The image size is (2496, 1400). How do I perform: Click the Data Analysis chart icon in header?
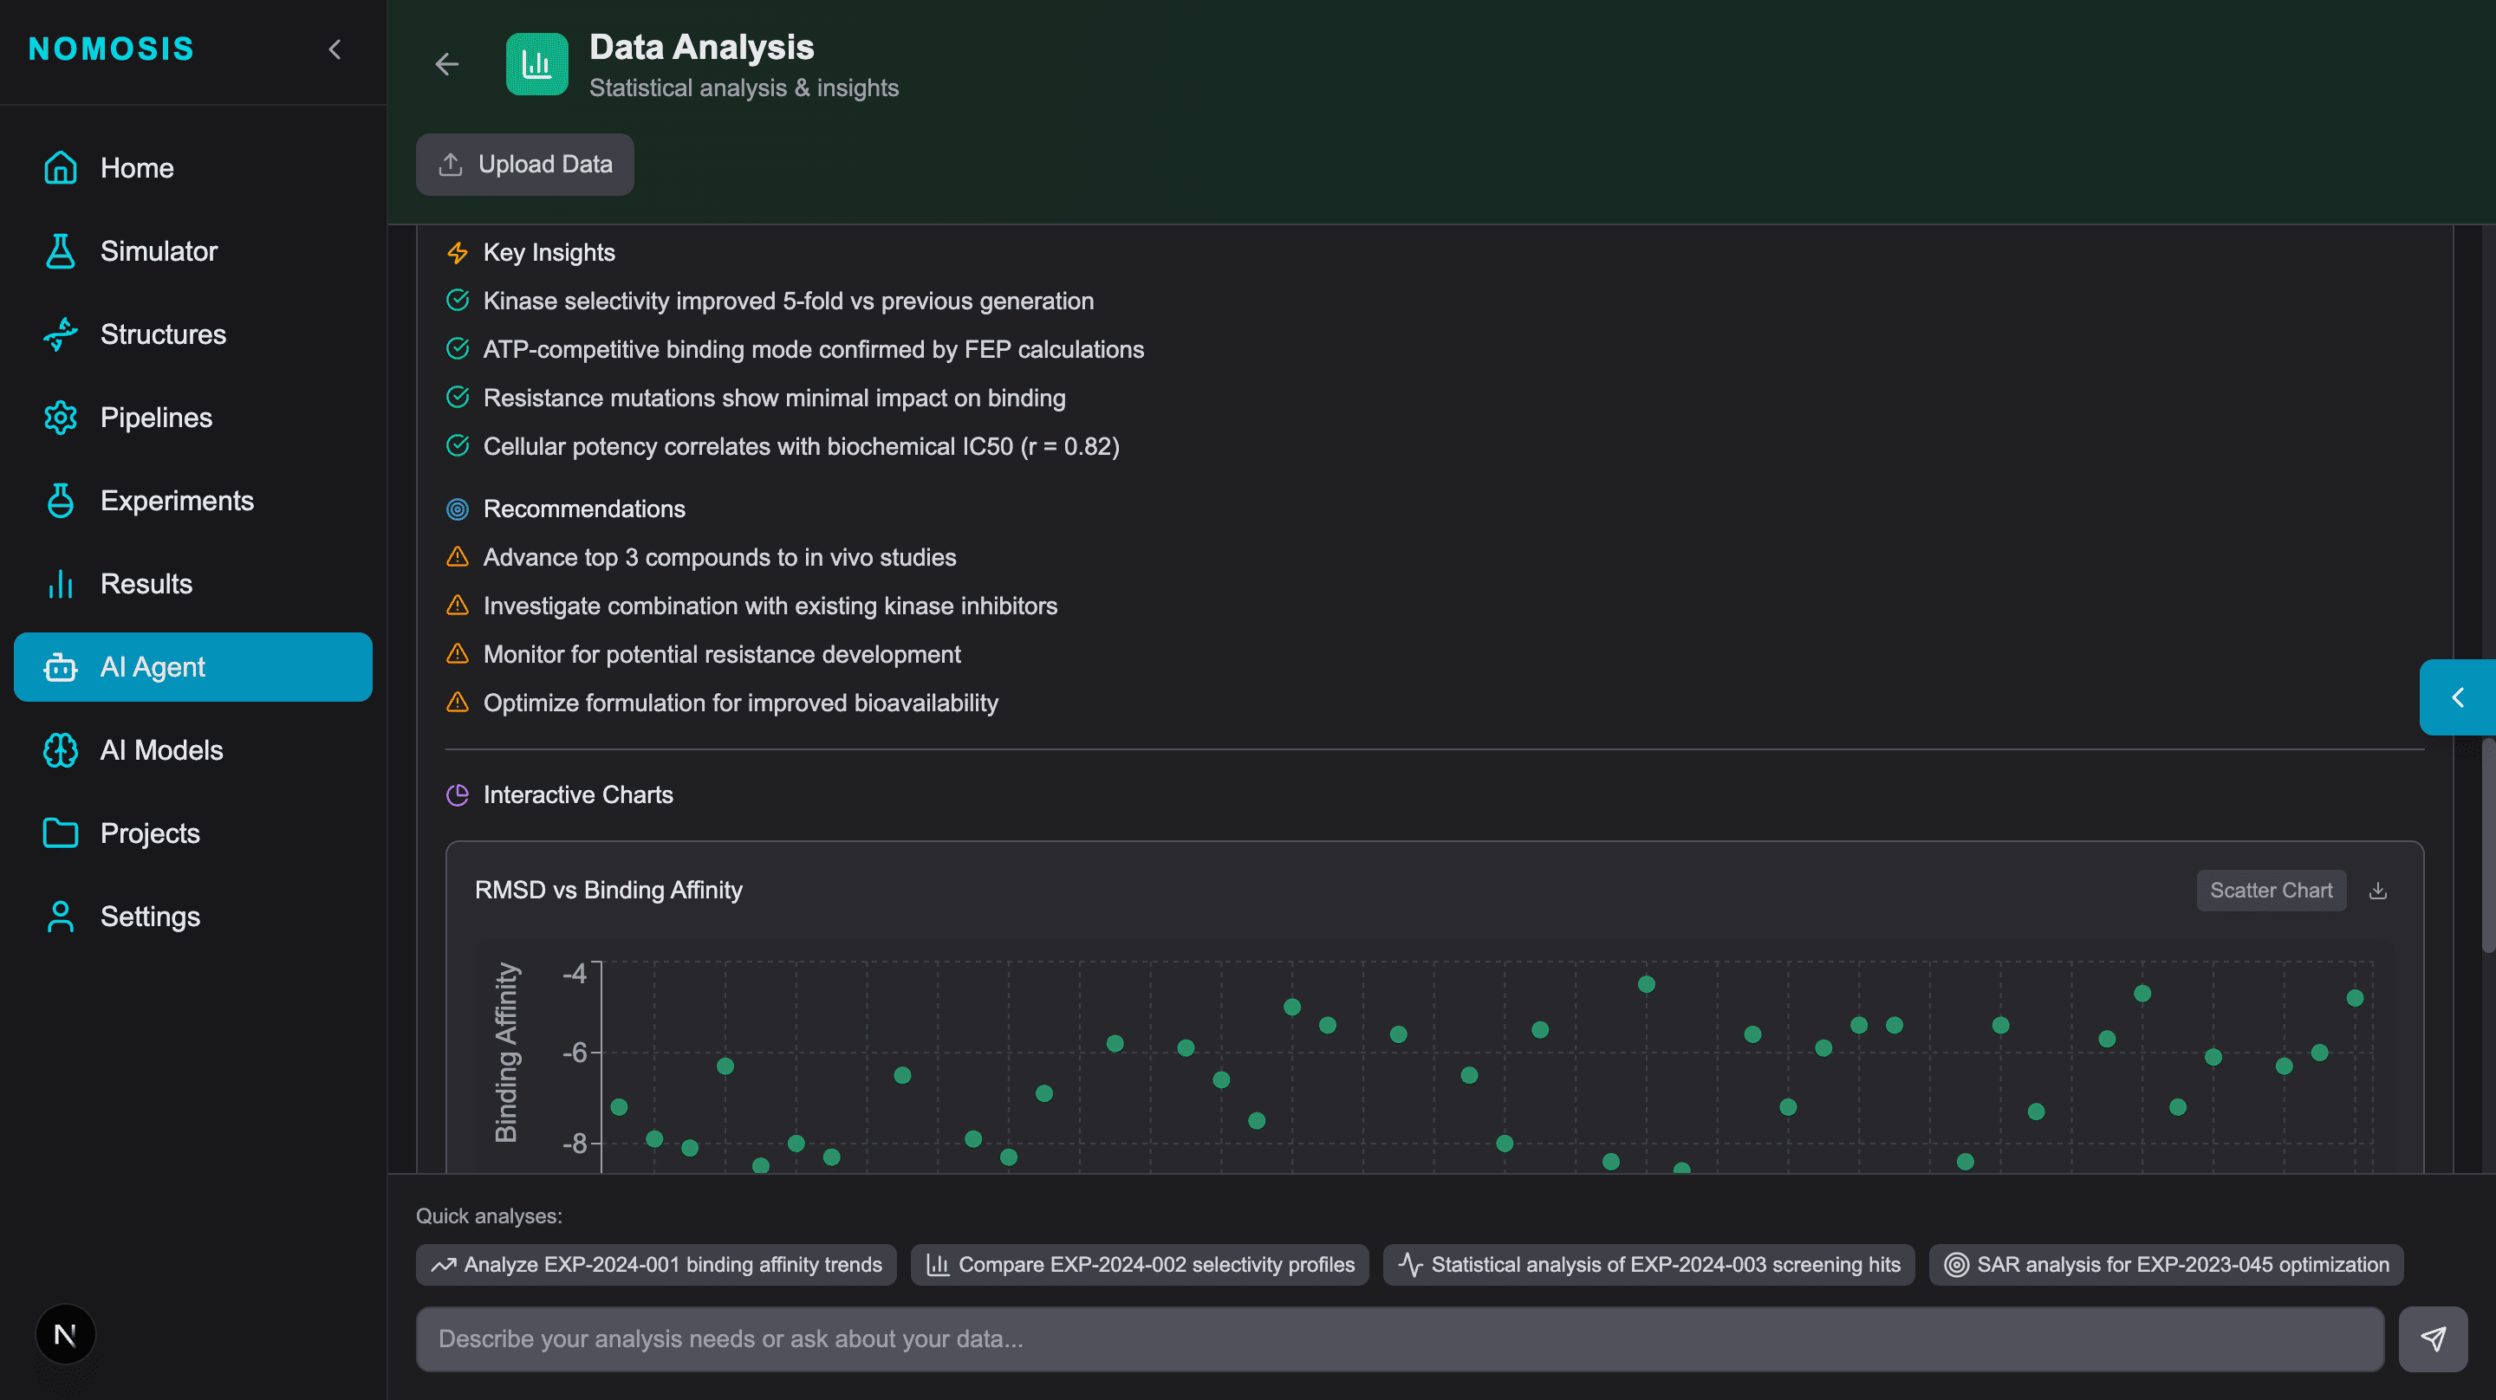537,64
